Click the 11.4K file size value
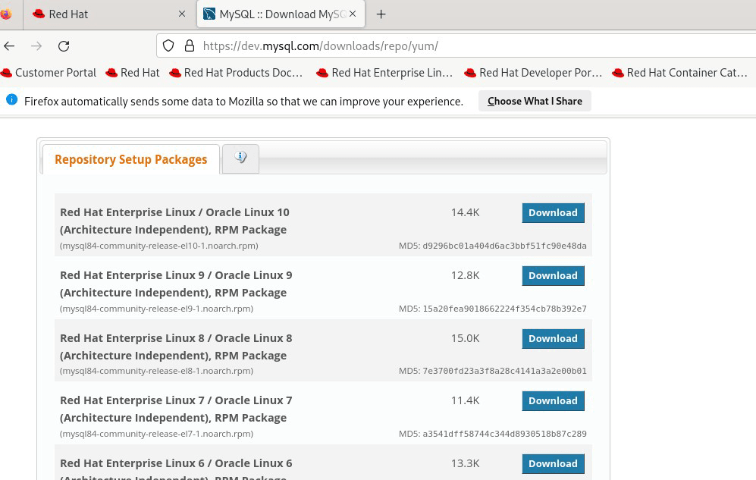The image size is (756, 480). click(x=466, y=400)
